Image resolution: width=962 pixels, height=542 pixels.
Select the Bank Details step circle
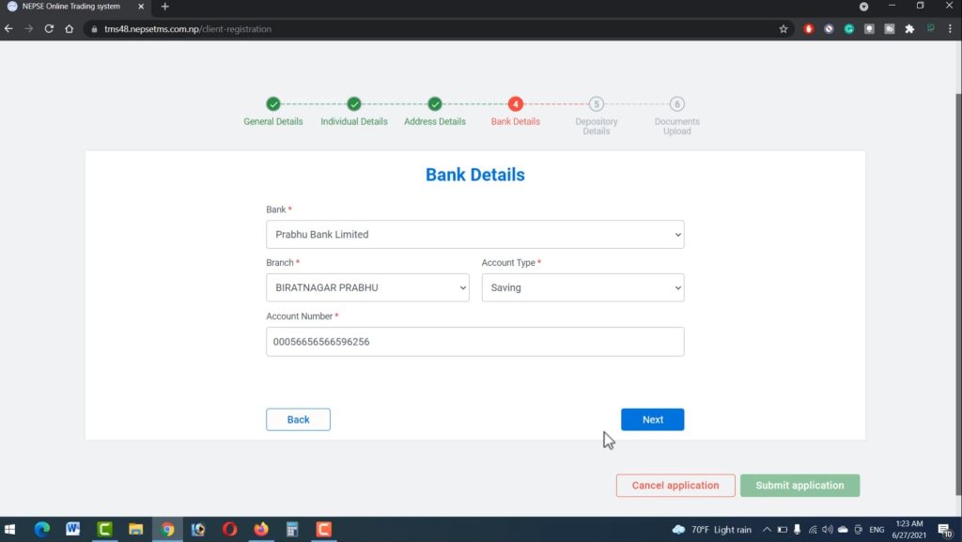pyautogui.click(x=516, y=104)
